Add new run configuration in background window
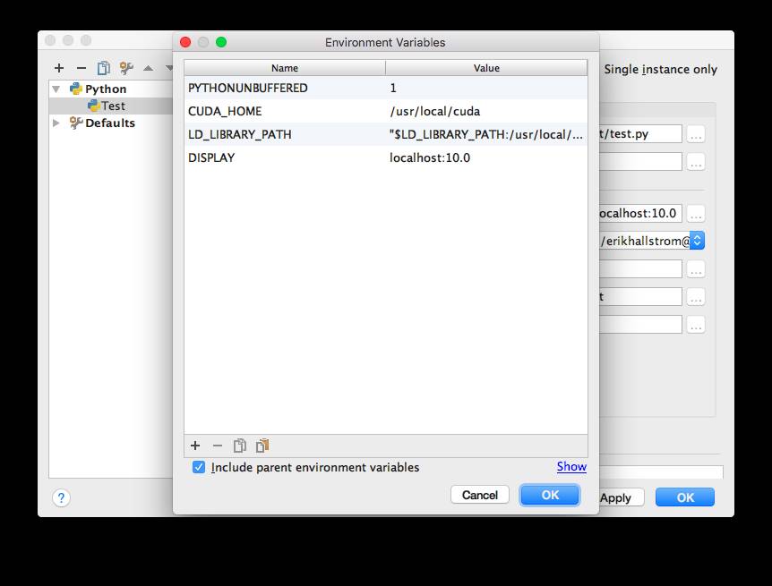The height and width of the screenshot is (586, 772). [x=59, y=68]
